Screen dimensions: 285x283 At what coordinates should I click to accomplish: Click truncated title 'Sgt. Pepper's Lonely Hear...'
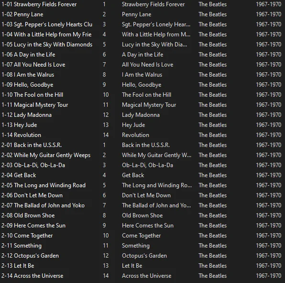point(156,24)
